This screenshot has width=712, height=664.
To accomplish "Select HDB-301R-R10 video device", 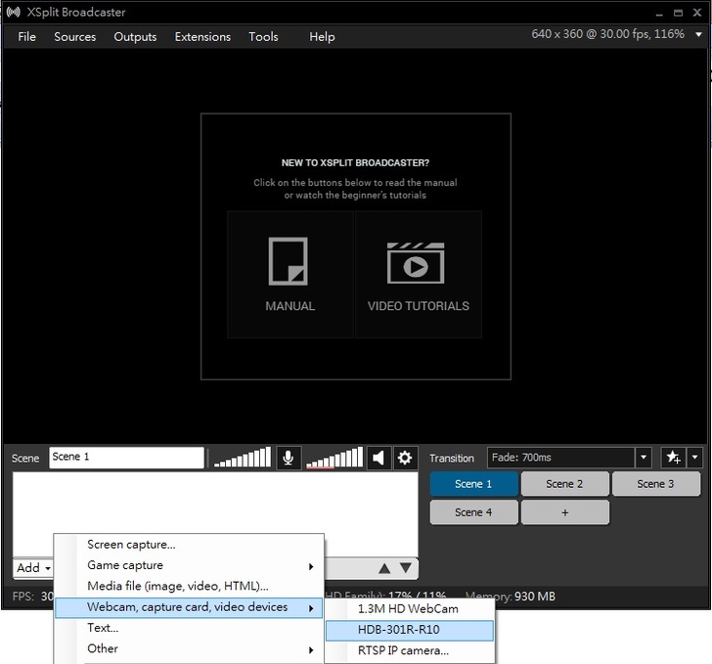I will click(x=409, y=630).
